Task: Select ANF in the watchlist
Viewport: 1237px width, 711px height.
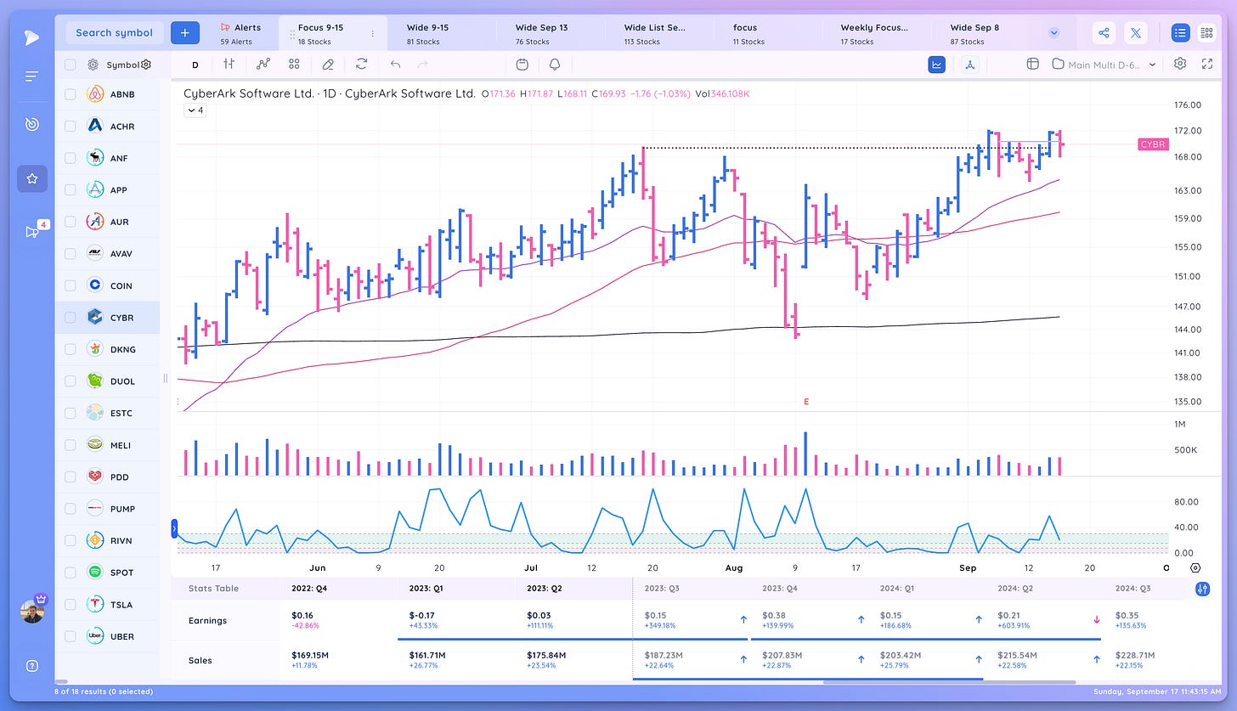Action: pyautogui.click(x=107, y=158)
